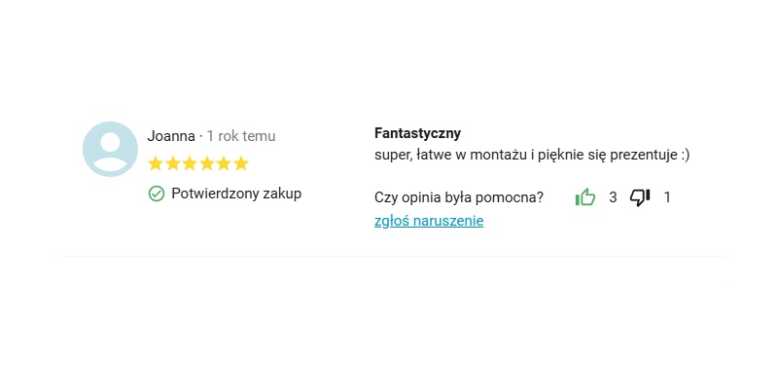
Task: Click the thumbs up helpful icon
Action: 585,197
